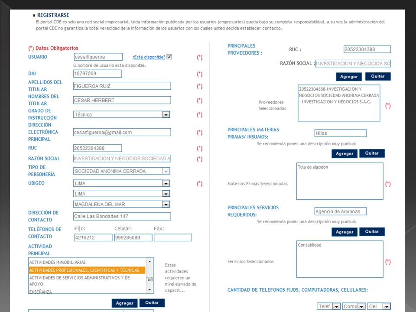Select the 20522304388-INVESTIGACION Y NEGOCIOS provider entry
Screen dimensions: 416x312
point(339,95)
